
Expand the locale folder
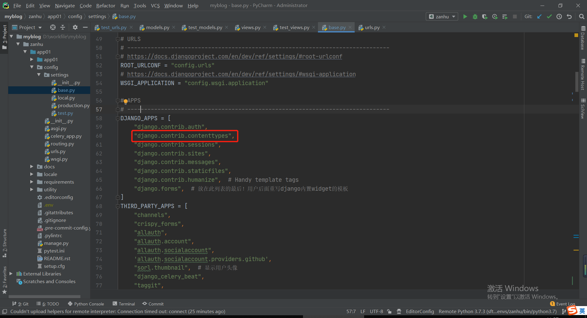point(31,174)
